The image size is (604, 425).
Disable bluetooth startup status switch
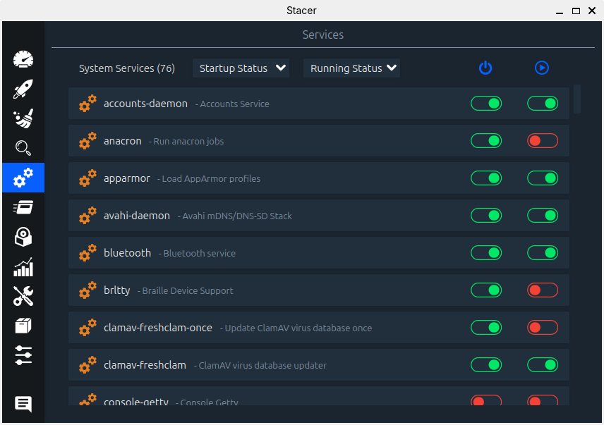pyautogui.click(x=486, y=253)
